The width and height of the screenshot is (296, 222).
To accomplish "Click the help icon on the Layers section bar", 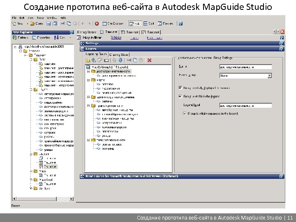I will click(x=282, y=49).
